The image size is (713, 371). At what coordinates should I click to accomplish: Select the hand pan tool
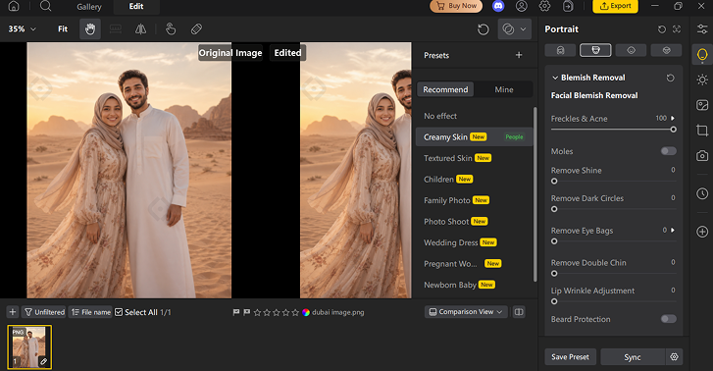(x=90, y=29)
